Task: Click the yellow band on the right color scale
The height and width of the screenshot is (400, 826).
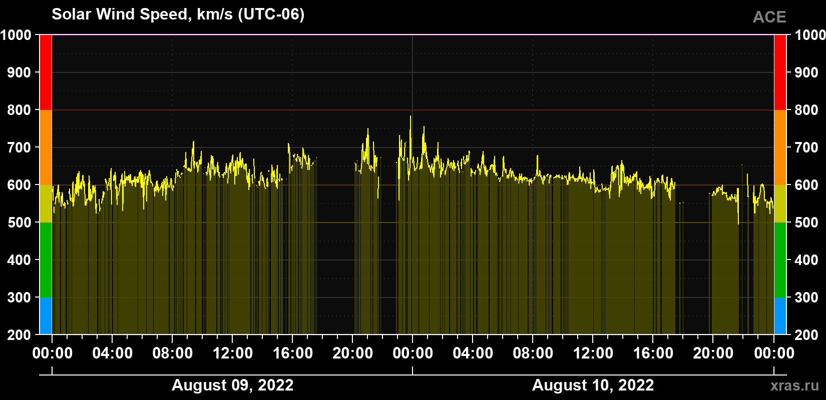Action: point(780,203)
